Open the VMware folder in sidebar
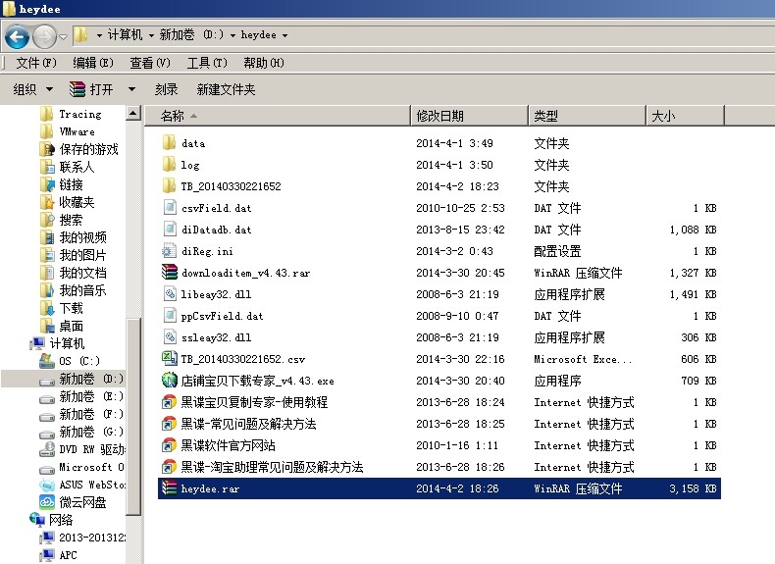This screenshot has height=564, width=775. pyautogui.click(x=77, y=131)
